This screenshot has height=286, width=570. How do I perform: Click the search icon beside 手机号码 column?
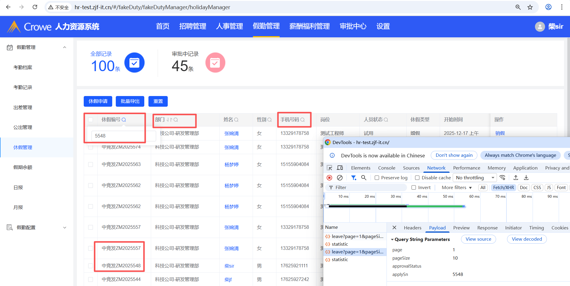tap(303, 120)
